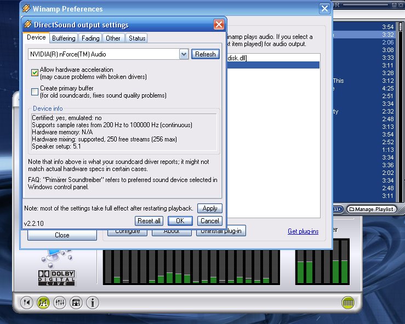The image size is (405, 324).
Task: Close the Winamp playlist window
Action: 401,4
